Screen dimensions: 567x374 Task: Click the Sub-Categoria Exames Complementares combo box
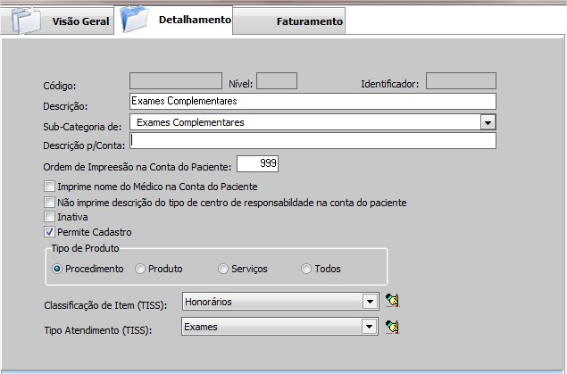click(313, 122)
